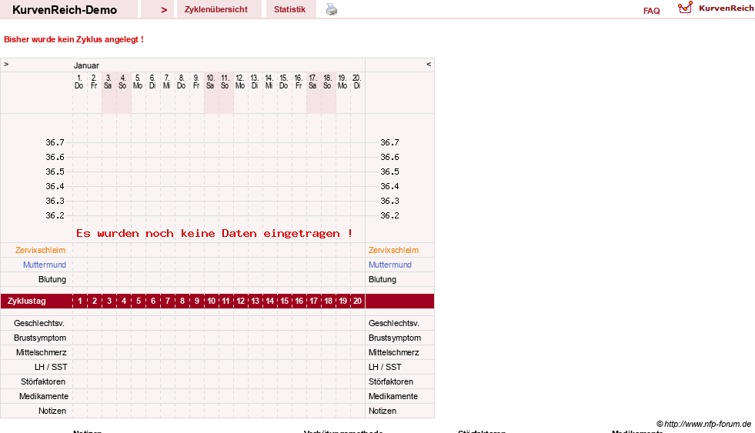This screenshot has width=755, height=433.
Task: Click date column '11. So'
Action: click(225, 82)
